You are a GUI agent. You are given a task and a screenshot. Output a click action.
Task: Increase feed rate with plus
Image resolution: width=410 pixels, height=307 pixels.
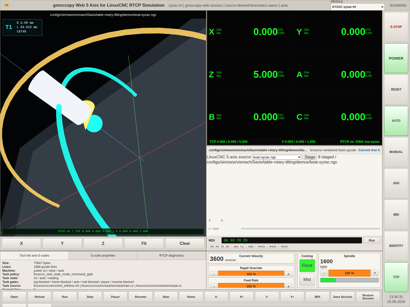[288, 286]
